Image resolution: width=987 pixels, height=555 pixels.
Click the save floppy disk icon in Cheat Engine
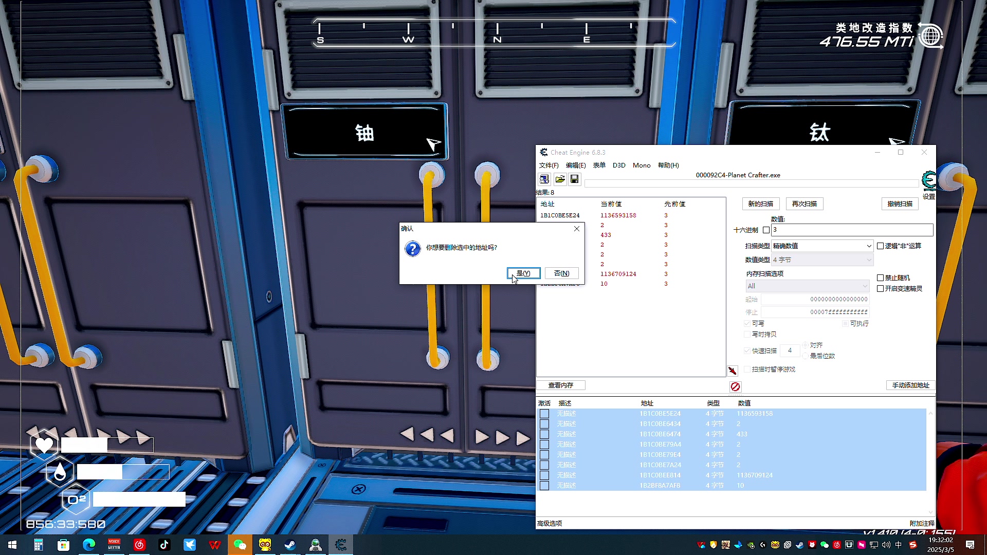pos(575,179)
